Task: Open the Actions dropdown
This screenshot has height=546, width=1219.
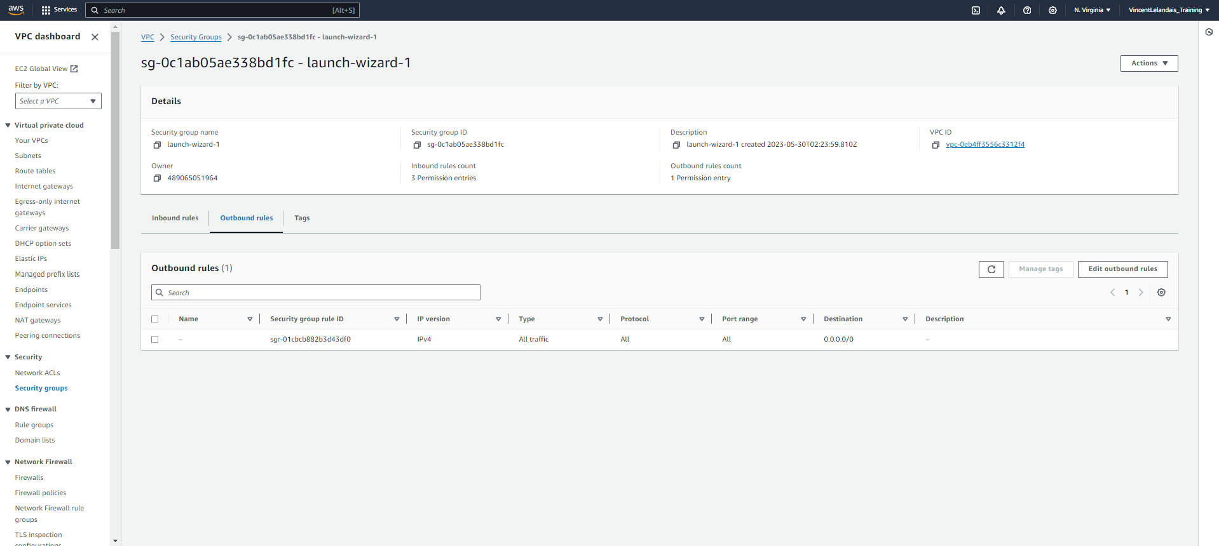Action: [x=1148, y=63]
